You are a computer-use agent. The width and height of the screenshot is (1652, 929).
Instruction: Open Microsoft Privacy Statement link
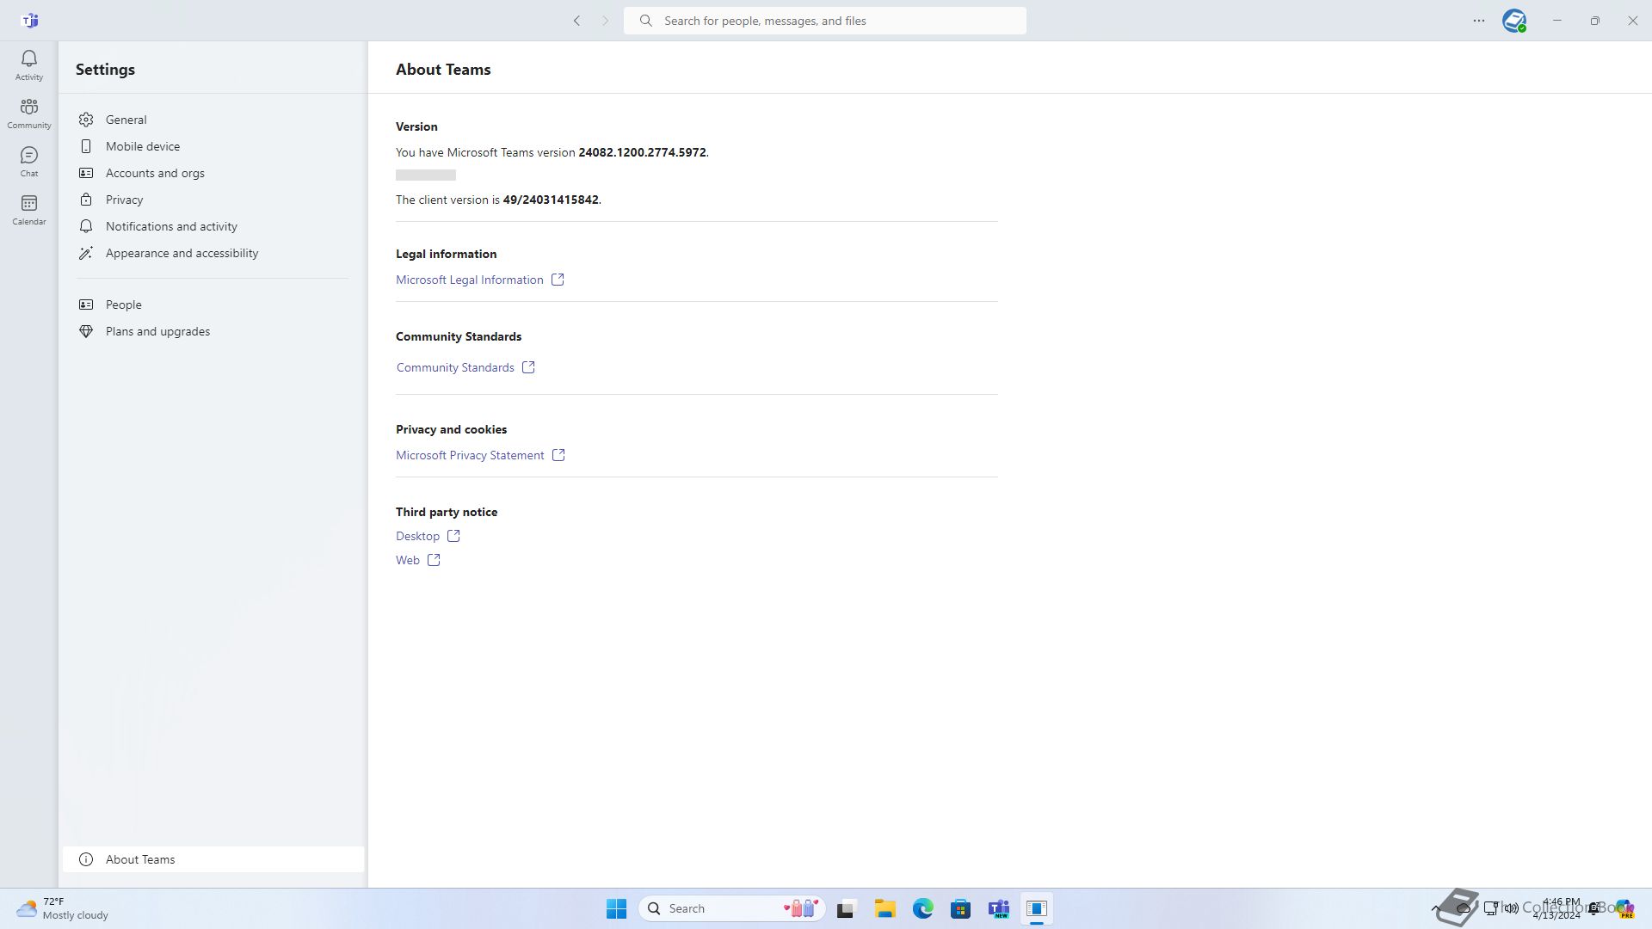(x=470, y=455)
